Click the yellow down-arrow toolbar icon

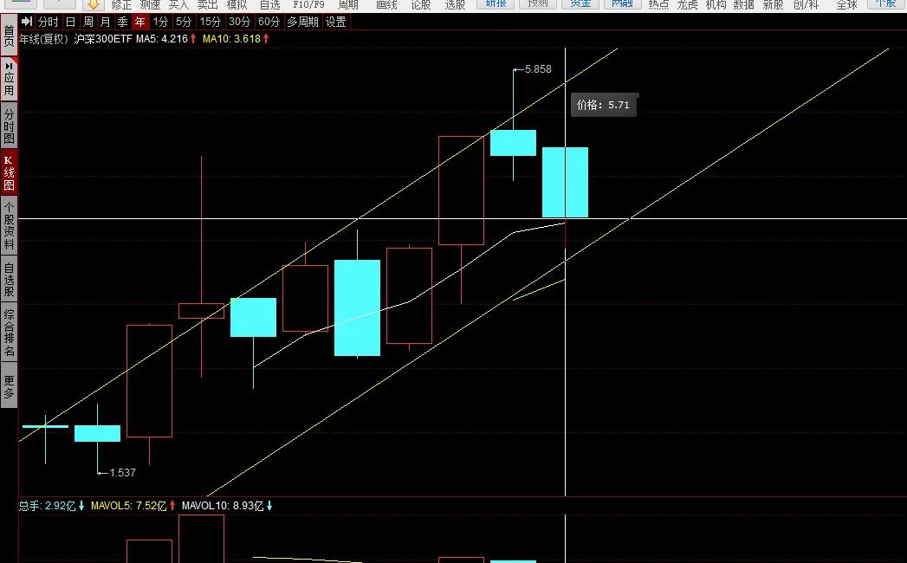(94, 4)
